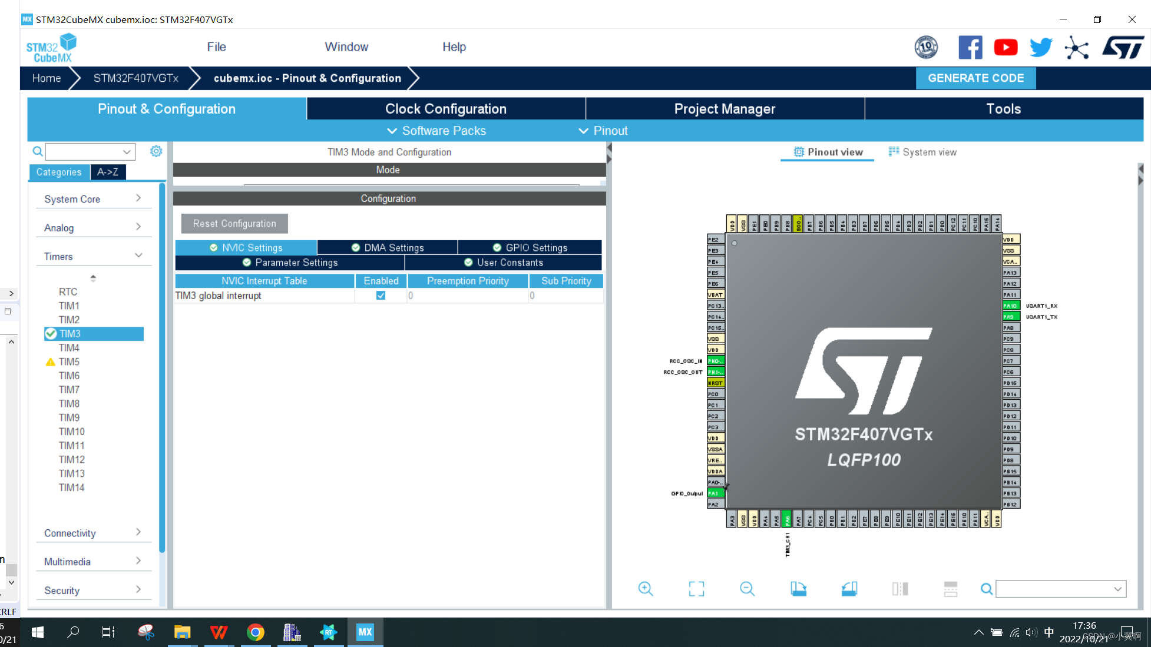The width and height of the screenshot is (1151, 647).
Task: Click the GENERATE CODE button
Action: [975, 78]
